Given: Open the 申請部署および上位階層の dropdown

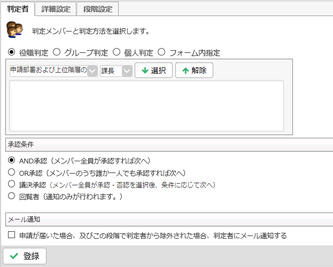Looking at the screenshot, I should point(53,71).
